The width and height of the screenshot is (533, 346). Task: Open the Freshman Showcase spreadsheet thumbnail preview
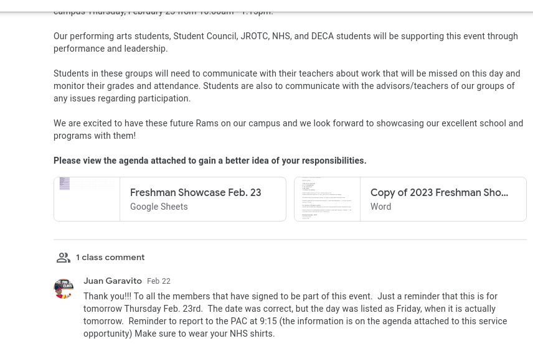coord(87,199)
